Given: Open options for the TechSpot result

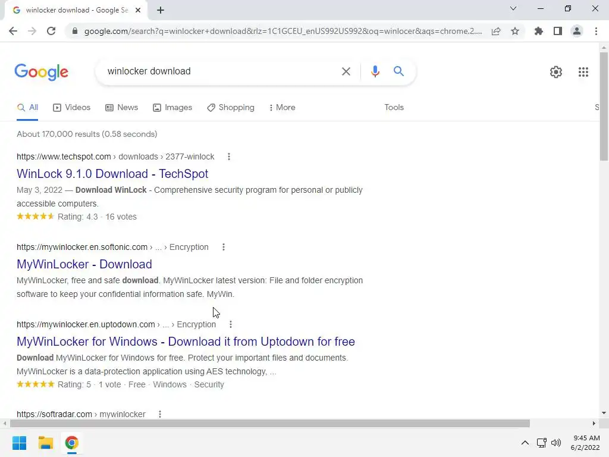Looking at the screenshot, I should (x=229, y=156).
